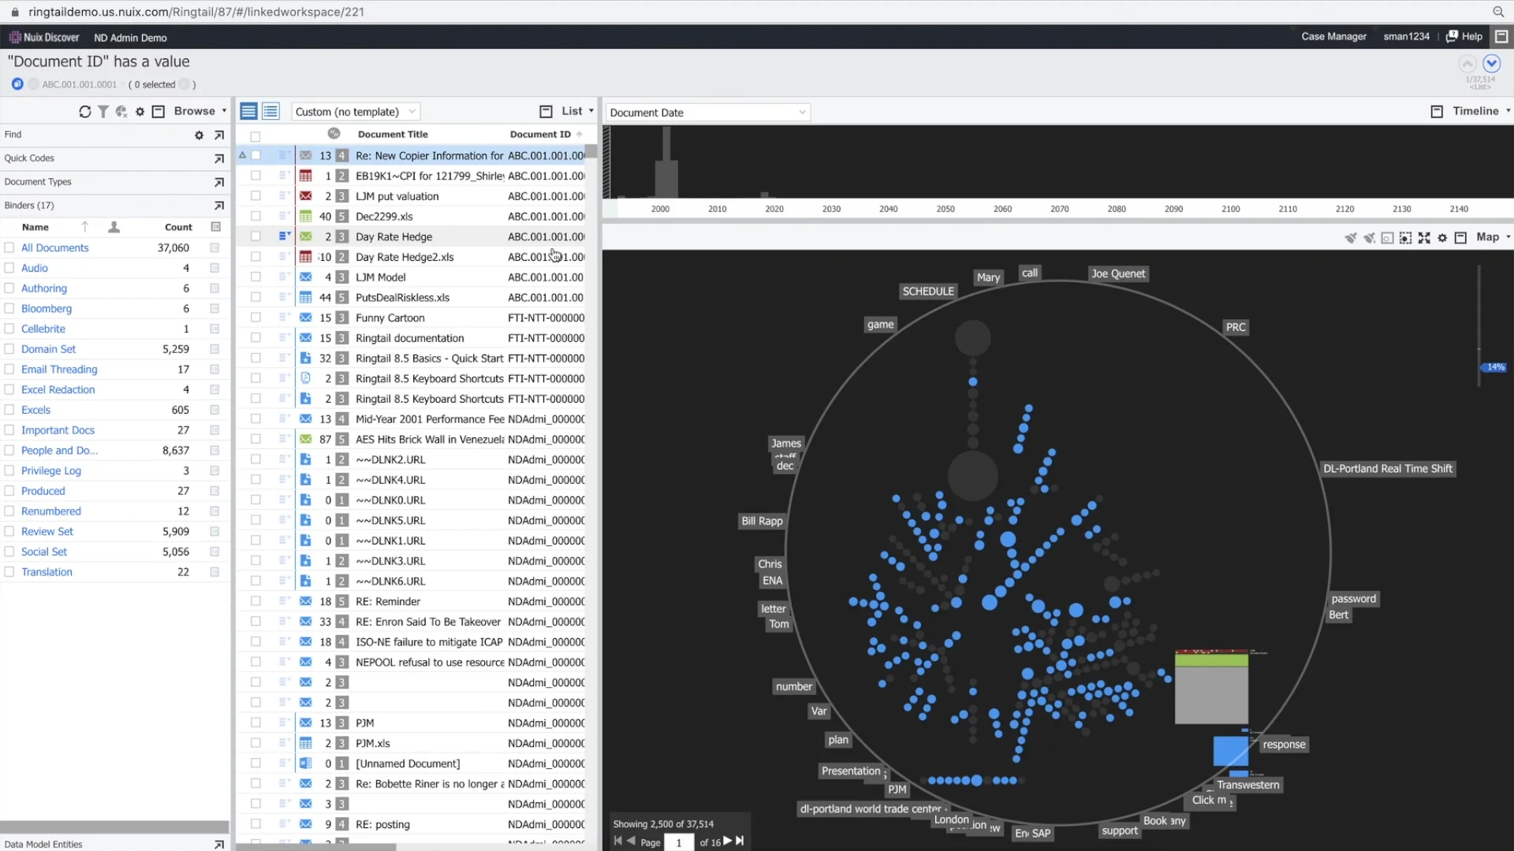Select the checkbox for Day Rate Hedge document
Viewport: 1514px width, 851px height.
click(x=255, y=236)
